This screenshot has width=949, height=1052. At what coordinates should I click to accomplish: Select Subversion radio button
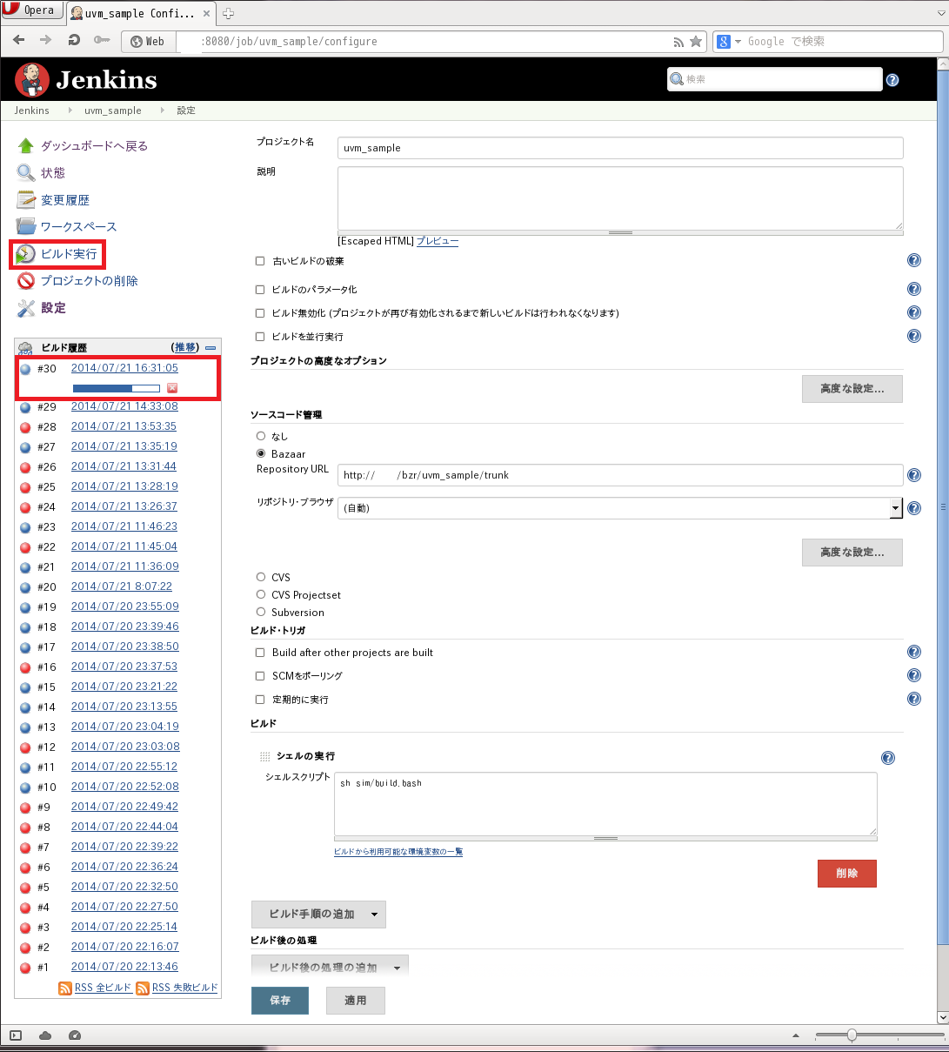click(x=261, y=612)
